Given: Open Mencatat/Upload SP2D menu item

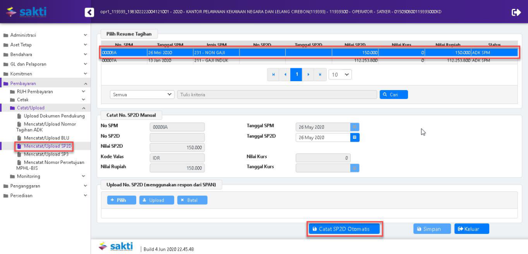Looking at the screenshot, I should coord(47,146).
